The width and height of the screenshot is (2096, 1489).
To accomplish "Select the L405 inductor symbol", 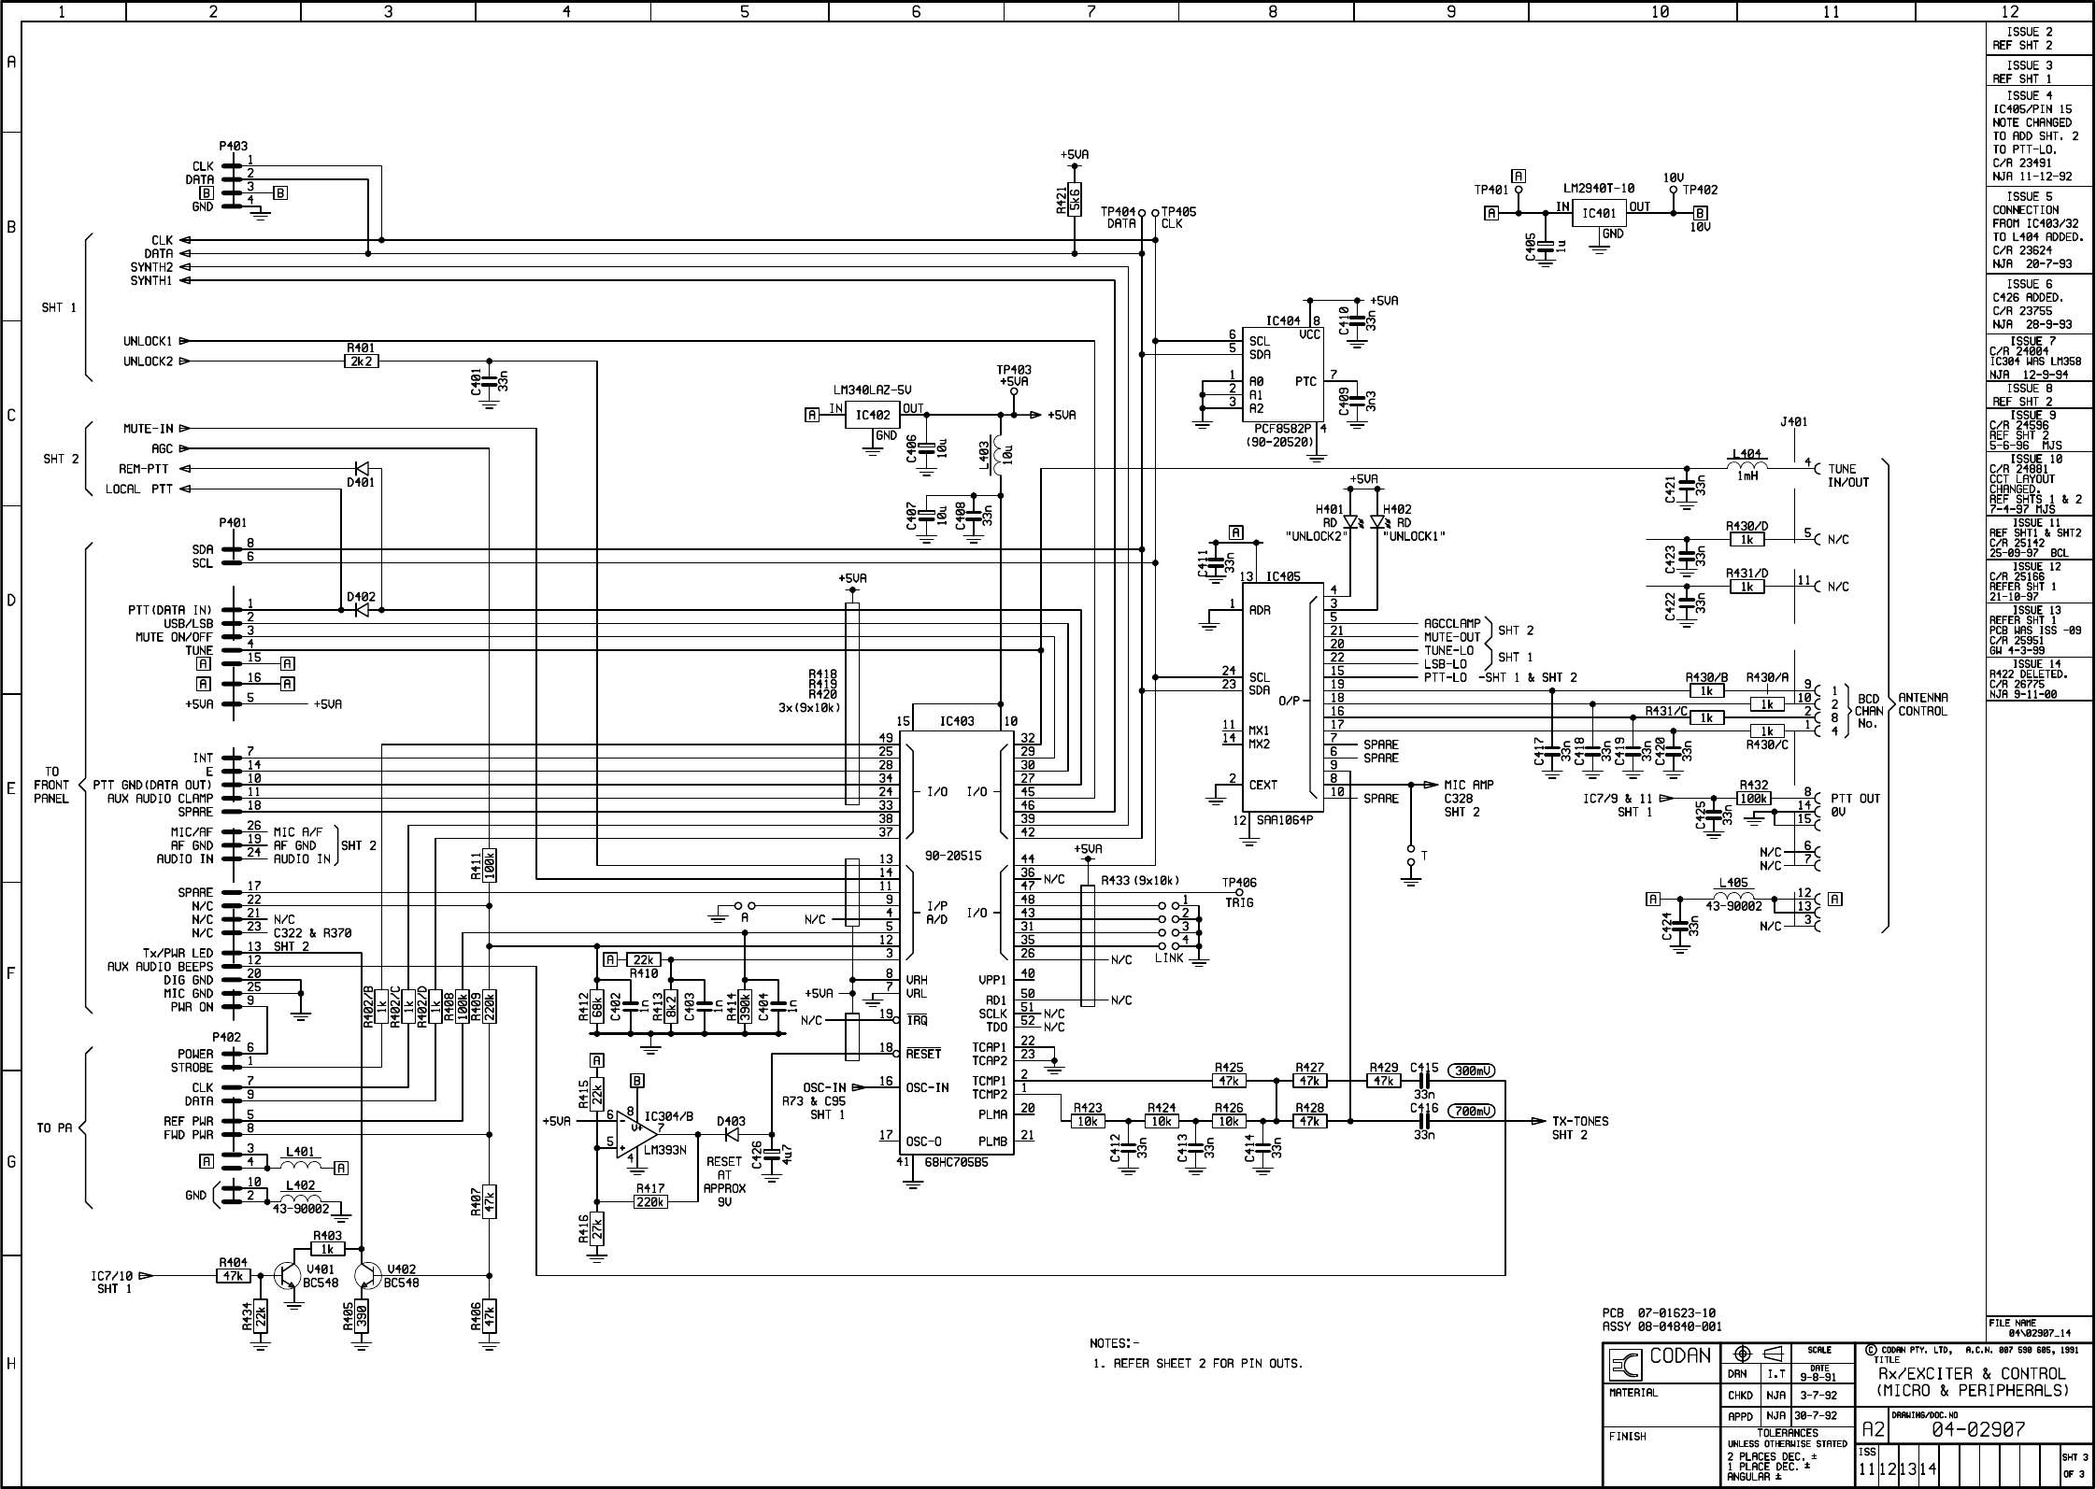I will (x=1733, y=896).
